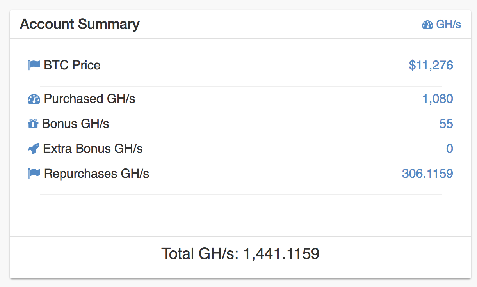Click the 0 extra bonus value

coord(449,149)
